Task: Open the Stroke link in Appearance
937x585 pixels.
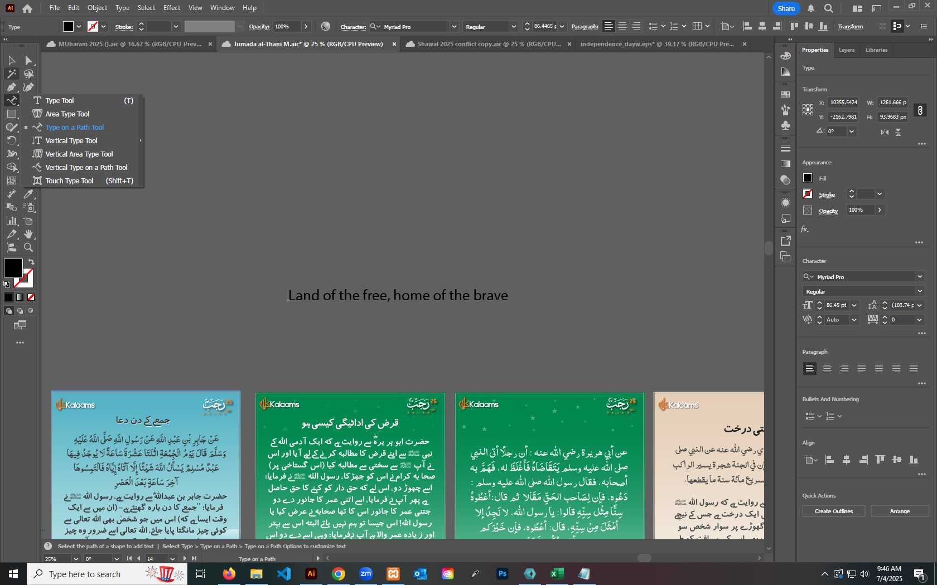Action: coord(827,195)
